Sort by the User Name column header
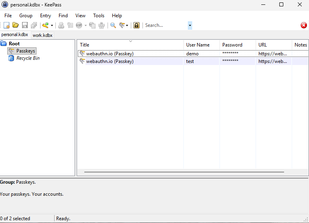309x223 pixels. (201, 45)
